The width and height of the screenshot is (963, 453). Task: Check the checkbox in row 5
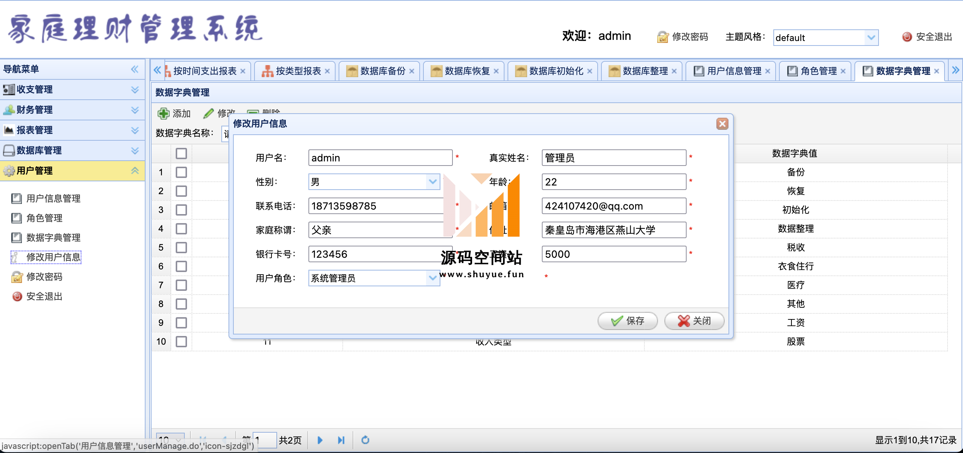point(181,248)
